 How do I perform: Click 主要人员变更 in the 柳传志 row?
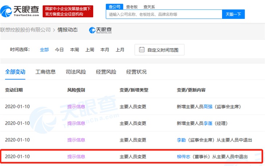point(133,157)
